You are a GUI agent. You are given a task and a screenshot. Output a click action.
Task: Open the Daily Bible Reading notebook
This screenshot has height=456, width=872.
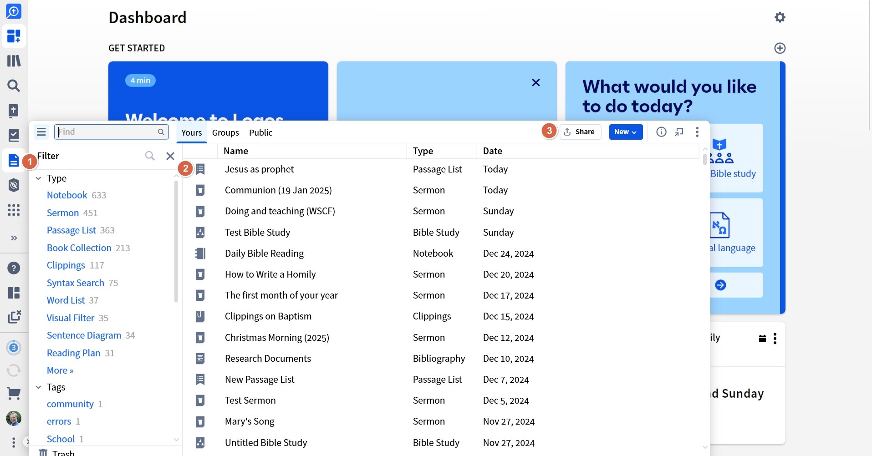tap(264, 253)
